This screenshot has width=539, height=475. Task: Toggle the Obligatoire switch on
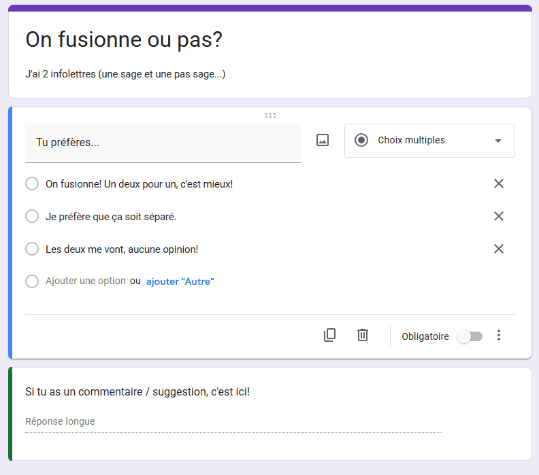click(470, 336)
